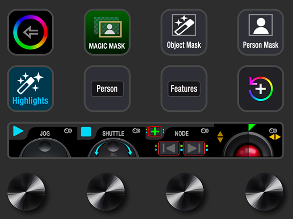Select the NODE label on the strip
Screen dimensions: 293x219
tap(182, 133)
